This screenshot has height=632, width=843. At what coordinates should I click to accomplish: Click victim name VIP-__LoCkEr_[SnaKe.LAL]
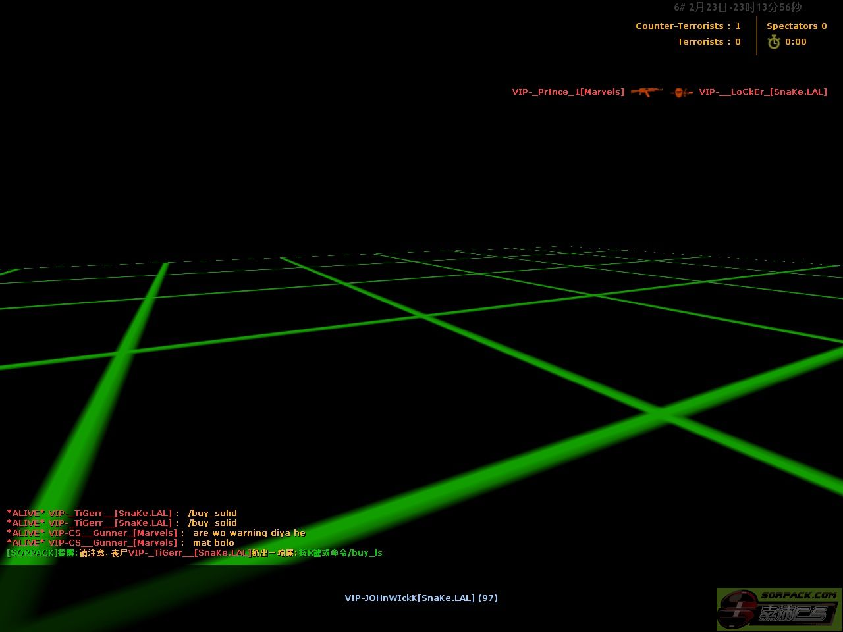[x=763, y=92]
